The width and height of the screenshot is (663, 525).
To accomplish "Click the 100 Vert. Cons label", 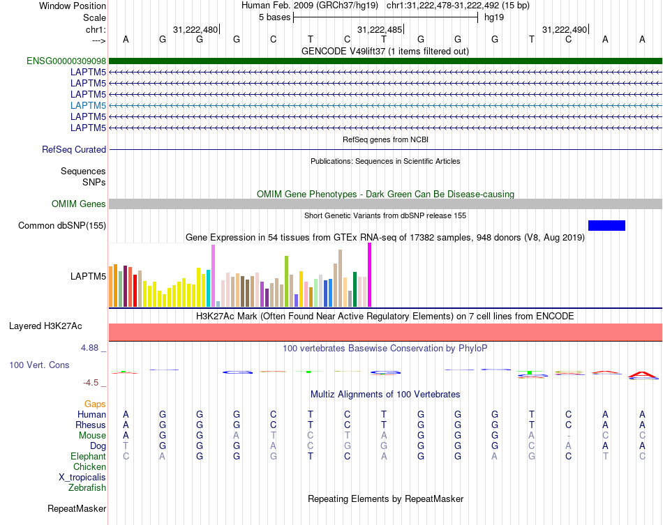I will 39,365.
